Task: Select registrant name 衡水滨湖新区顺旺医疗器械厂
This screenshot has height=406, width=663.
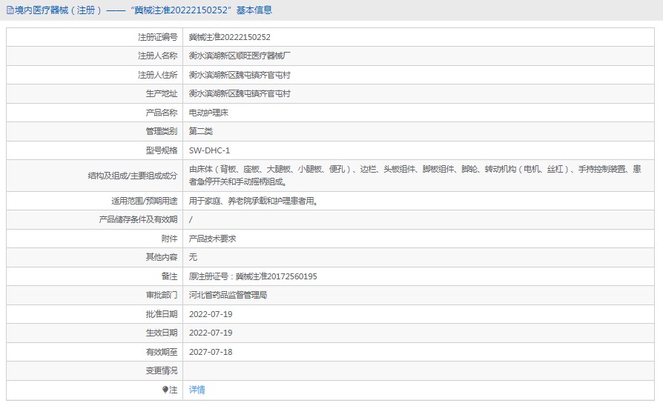Action: (x=240, y=56)
